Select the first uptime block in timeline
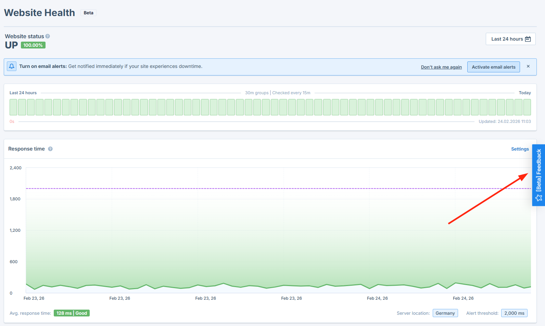This screenshot has width=545, height=326. point(13,107)
